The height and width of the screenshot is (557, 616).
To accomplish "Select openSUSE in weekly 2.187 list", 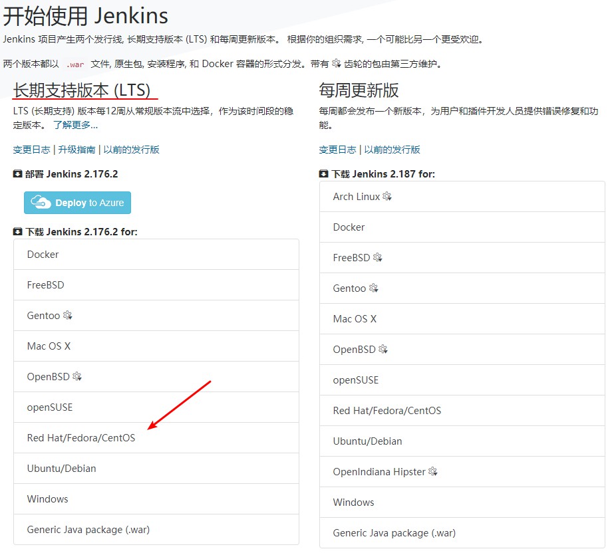I will coord(462,380).
